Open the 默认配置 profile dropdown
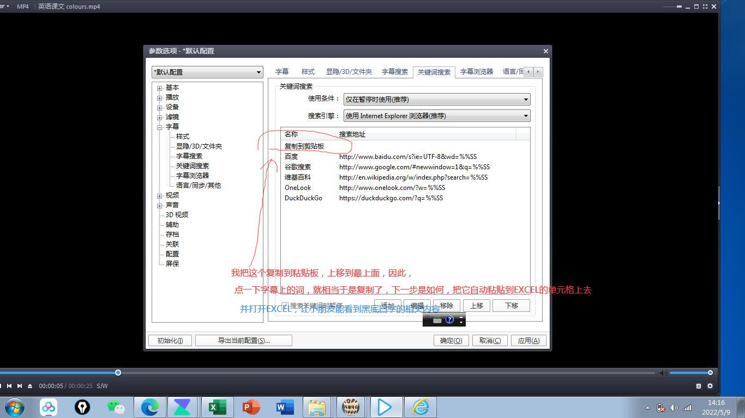The width and height of the screenshot is (745, 418). [207, 72]
